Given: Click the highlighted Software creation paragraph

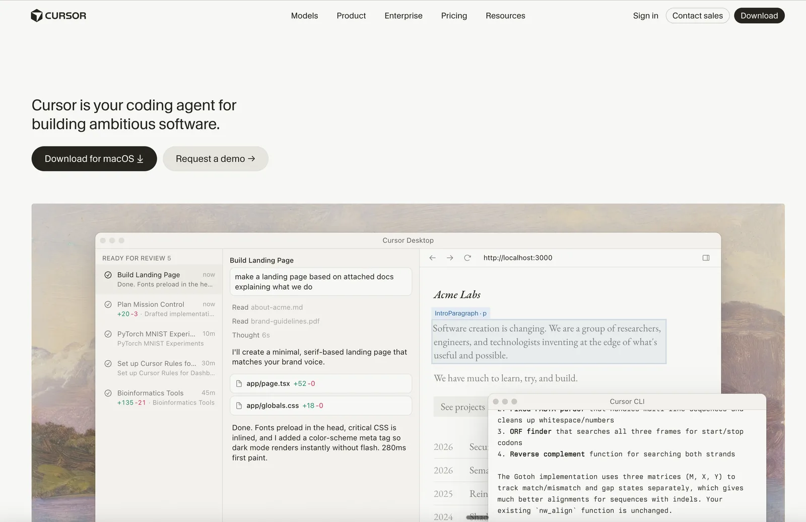Looking at the screenshot, I should point(549,342).
